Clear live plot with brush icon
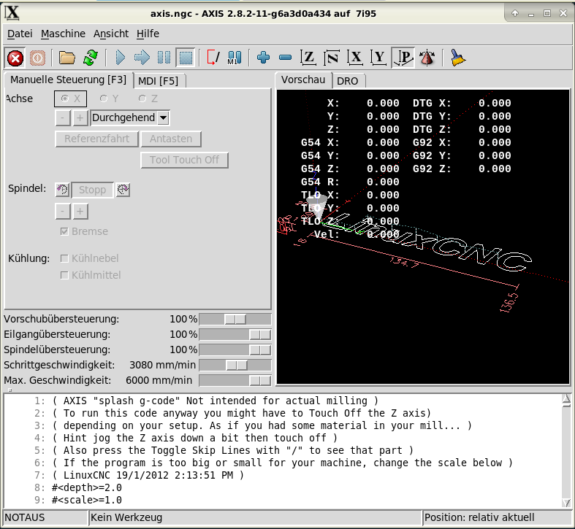 [457, 58]
